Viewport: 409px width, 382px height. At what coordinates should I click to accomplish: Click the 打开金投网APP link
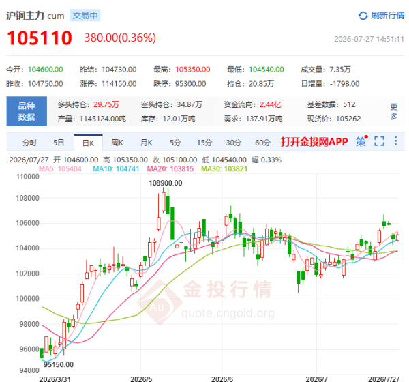(314, 142)
